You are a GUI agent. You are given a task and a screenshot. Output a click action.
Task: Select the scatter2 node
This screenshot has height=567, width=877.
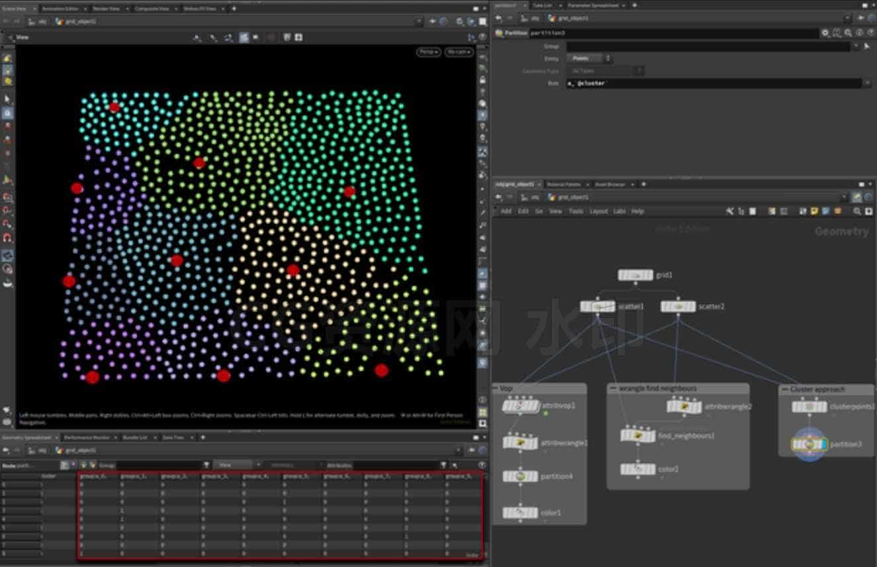pos(678,307)
